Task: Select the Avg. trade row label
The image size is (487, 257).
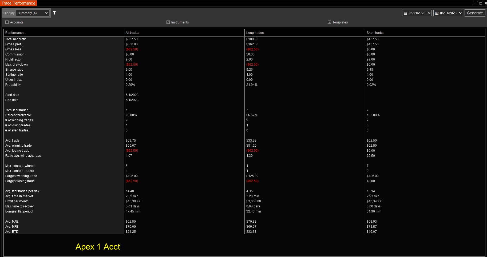Action: click(12, 140)
